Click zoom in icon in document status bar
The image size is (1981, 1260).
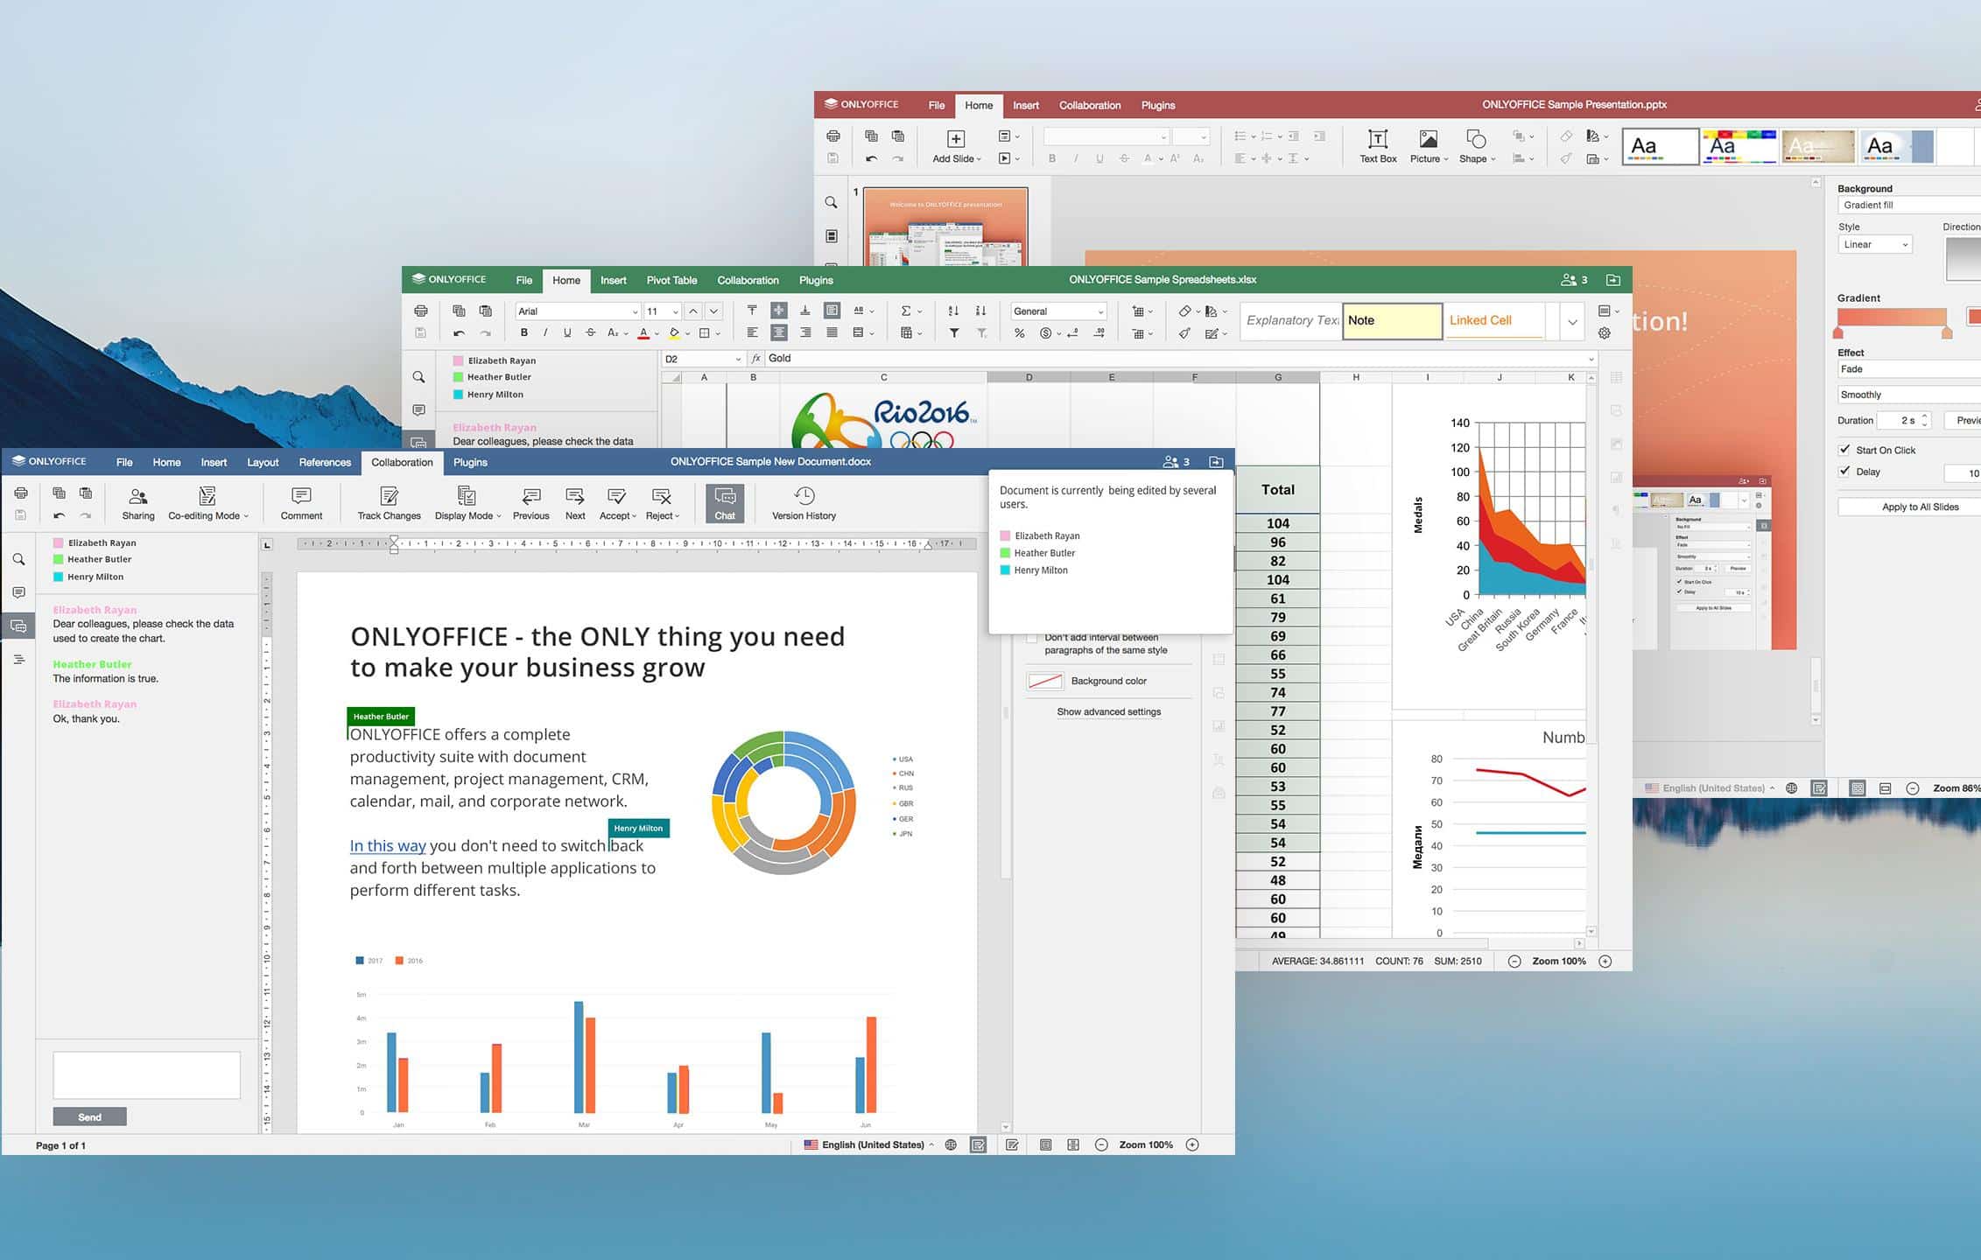coord(1192,1144)
